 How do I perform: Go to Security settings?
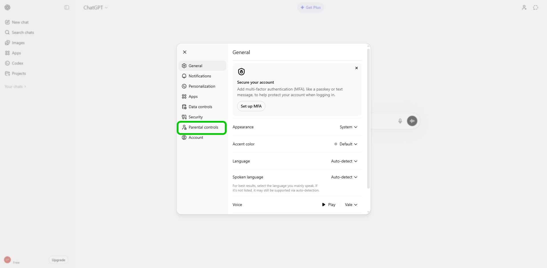(196, 117)
